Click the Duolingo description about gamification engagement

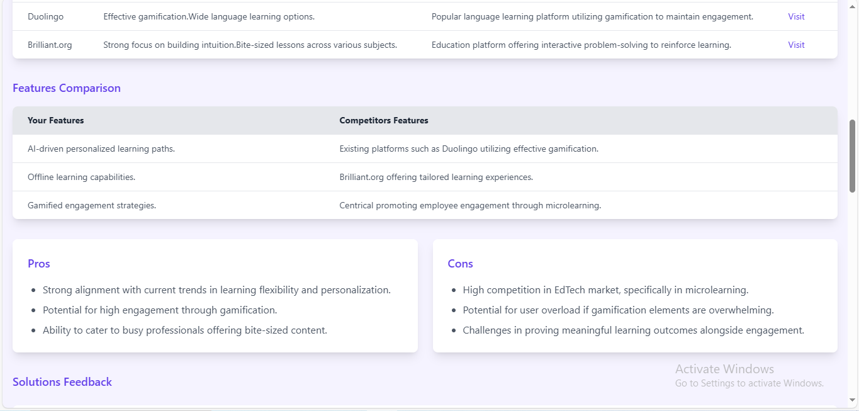[x=592, y=17]
